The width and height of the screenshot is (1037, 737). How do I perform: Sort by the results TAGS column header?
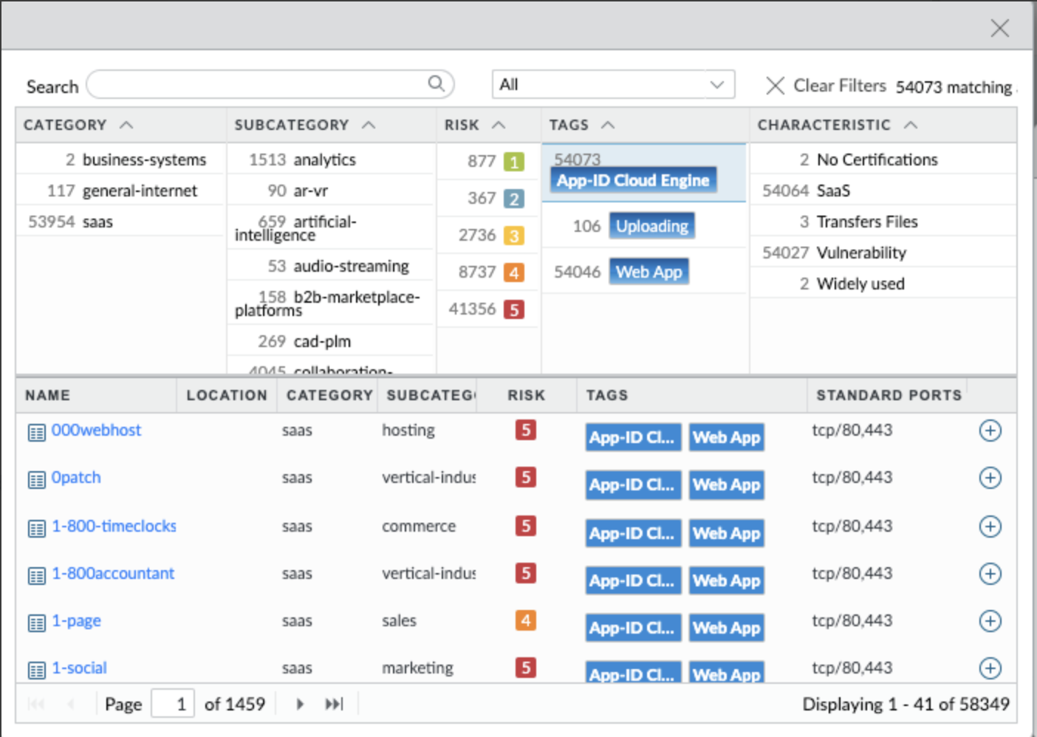point(606,395)
